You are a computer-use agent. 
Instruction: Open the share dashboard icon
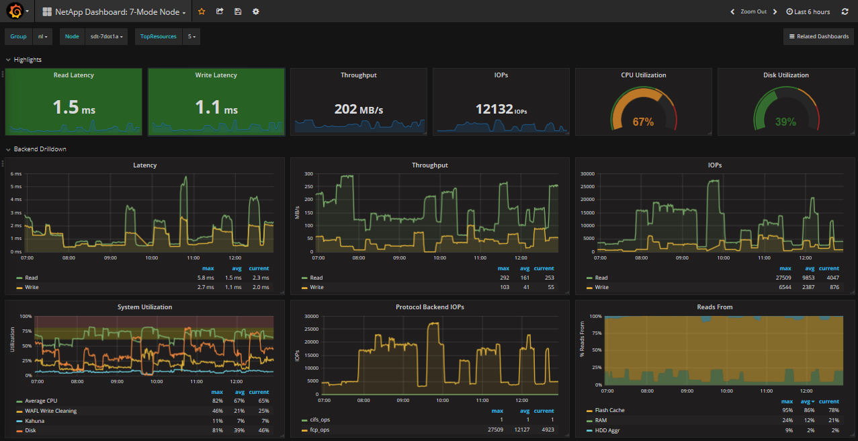(x=220, y=11)
